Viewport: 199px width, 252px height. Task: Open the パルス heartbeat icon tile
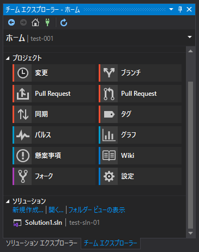point(54,135)
